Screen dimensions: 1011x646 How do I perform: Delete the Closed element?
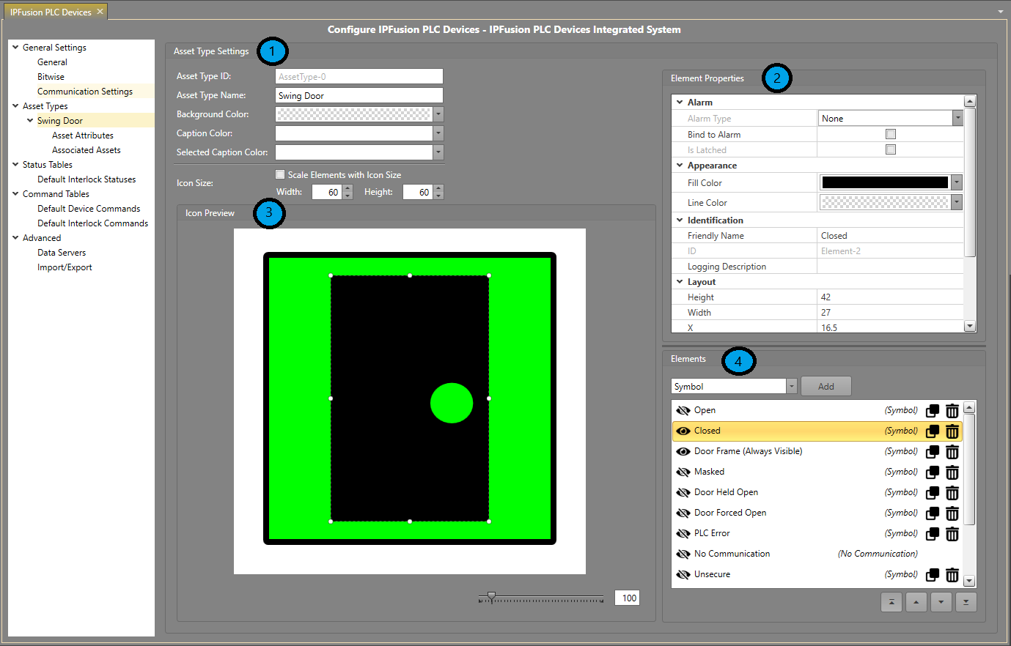click(952, 431)
